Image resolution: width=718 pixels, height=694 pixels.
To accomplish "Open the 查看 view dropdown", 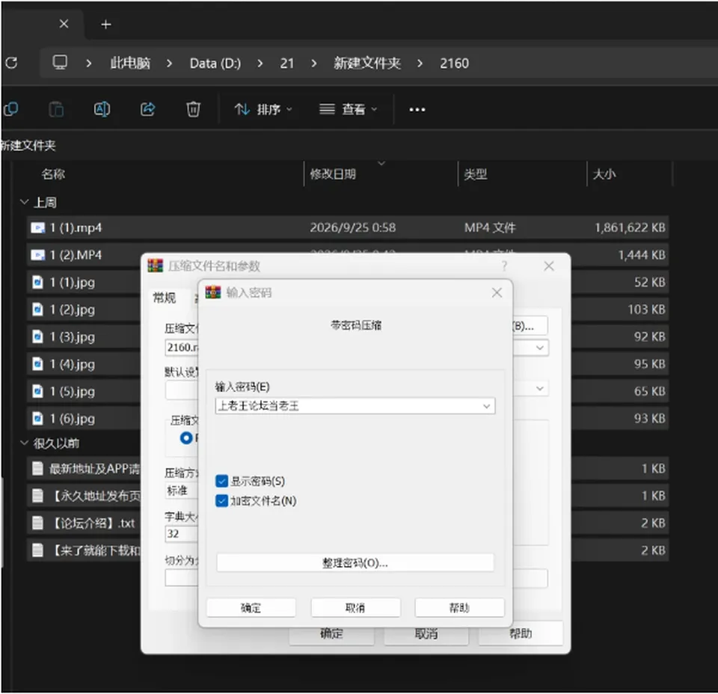I will pos(348,109).
